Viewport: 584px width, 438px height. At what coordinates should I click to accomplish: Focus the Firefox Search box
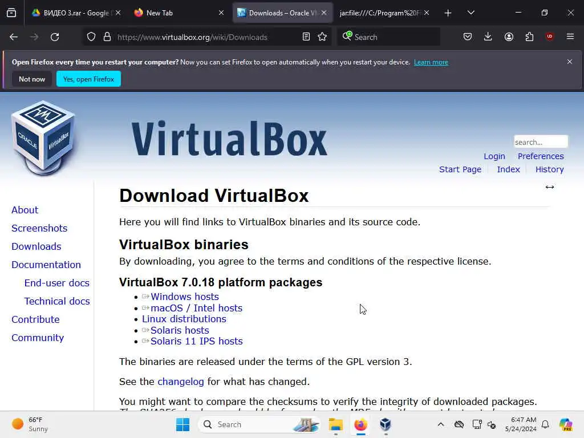pyautogui.click(x=389, y=37)
